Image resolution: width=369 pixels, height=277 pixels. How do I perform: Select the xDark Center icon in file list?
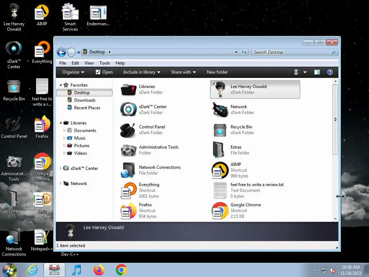pyautogui.click(x=129, y=109)
